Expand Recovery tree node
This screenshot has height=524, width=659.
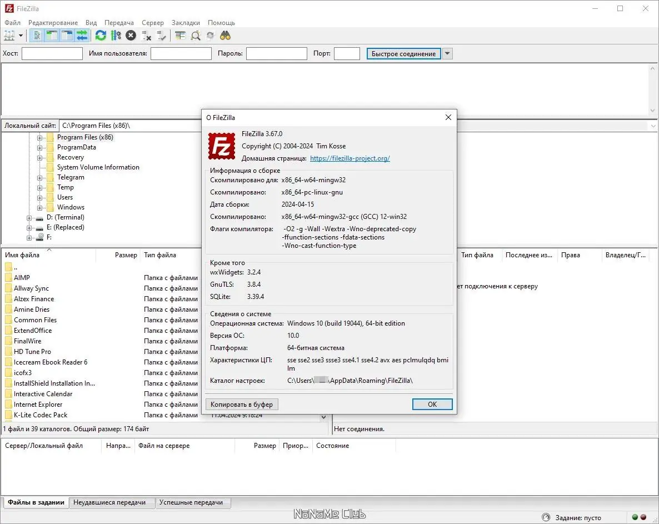(39, 158)
